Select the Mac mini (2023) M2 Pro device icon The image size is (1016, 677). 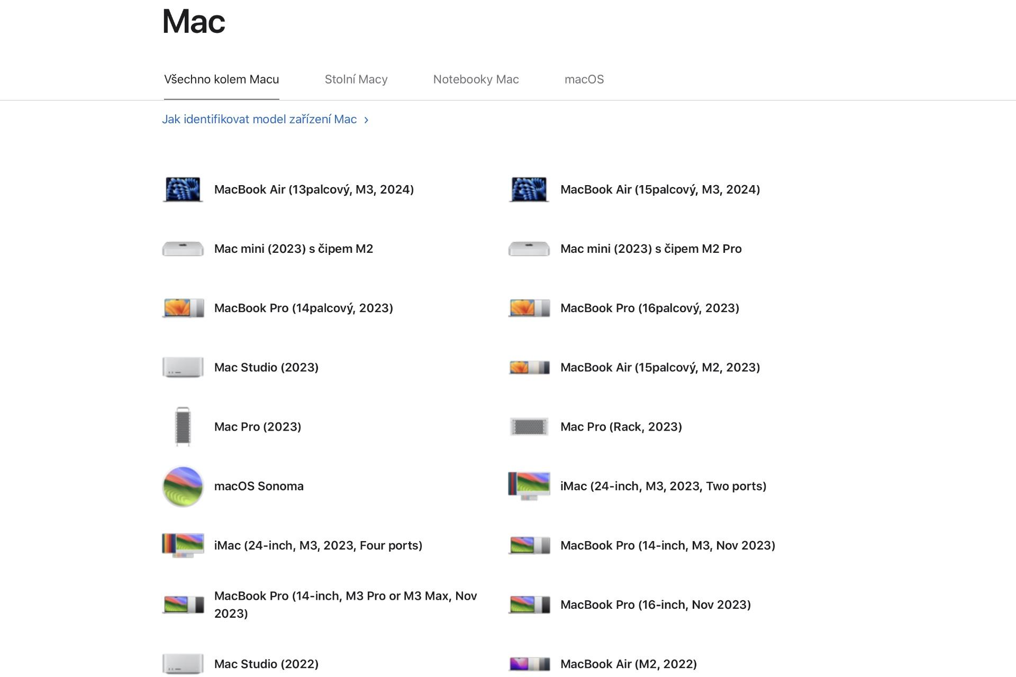[x=529, y=249]
